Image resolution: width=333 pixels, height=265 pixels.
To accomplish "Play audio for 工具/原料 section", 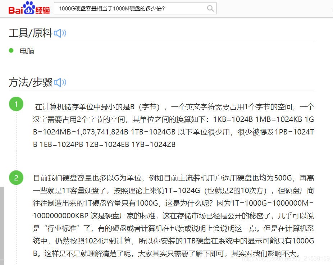I will (60, 33).
